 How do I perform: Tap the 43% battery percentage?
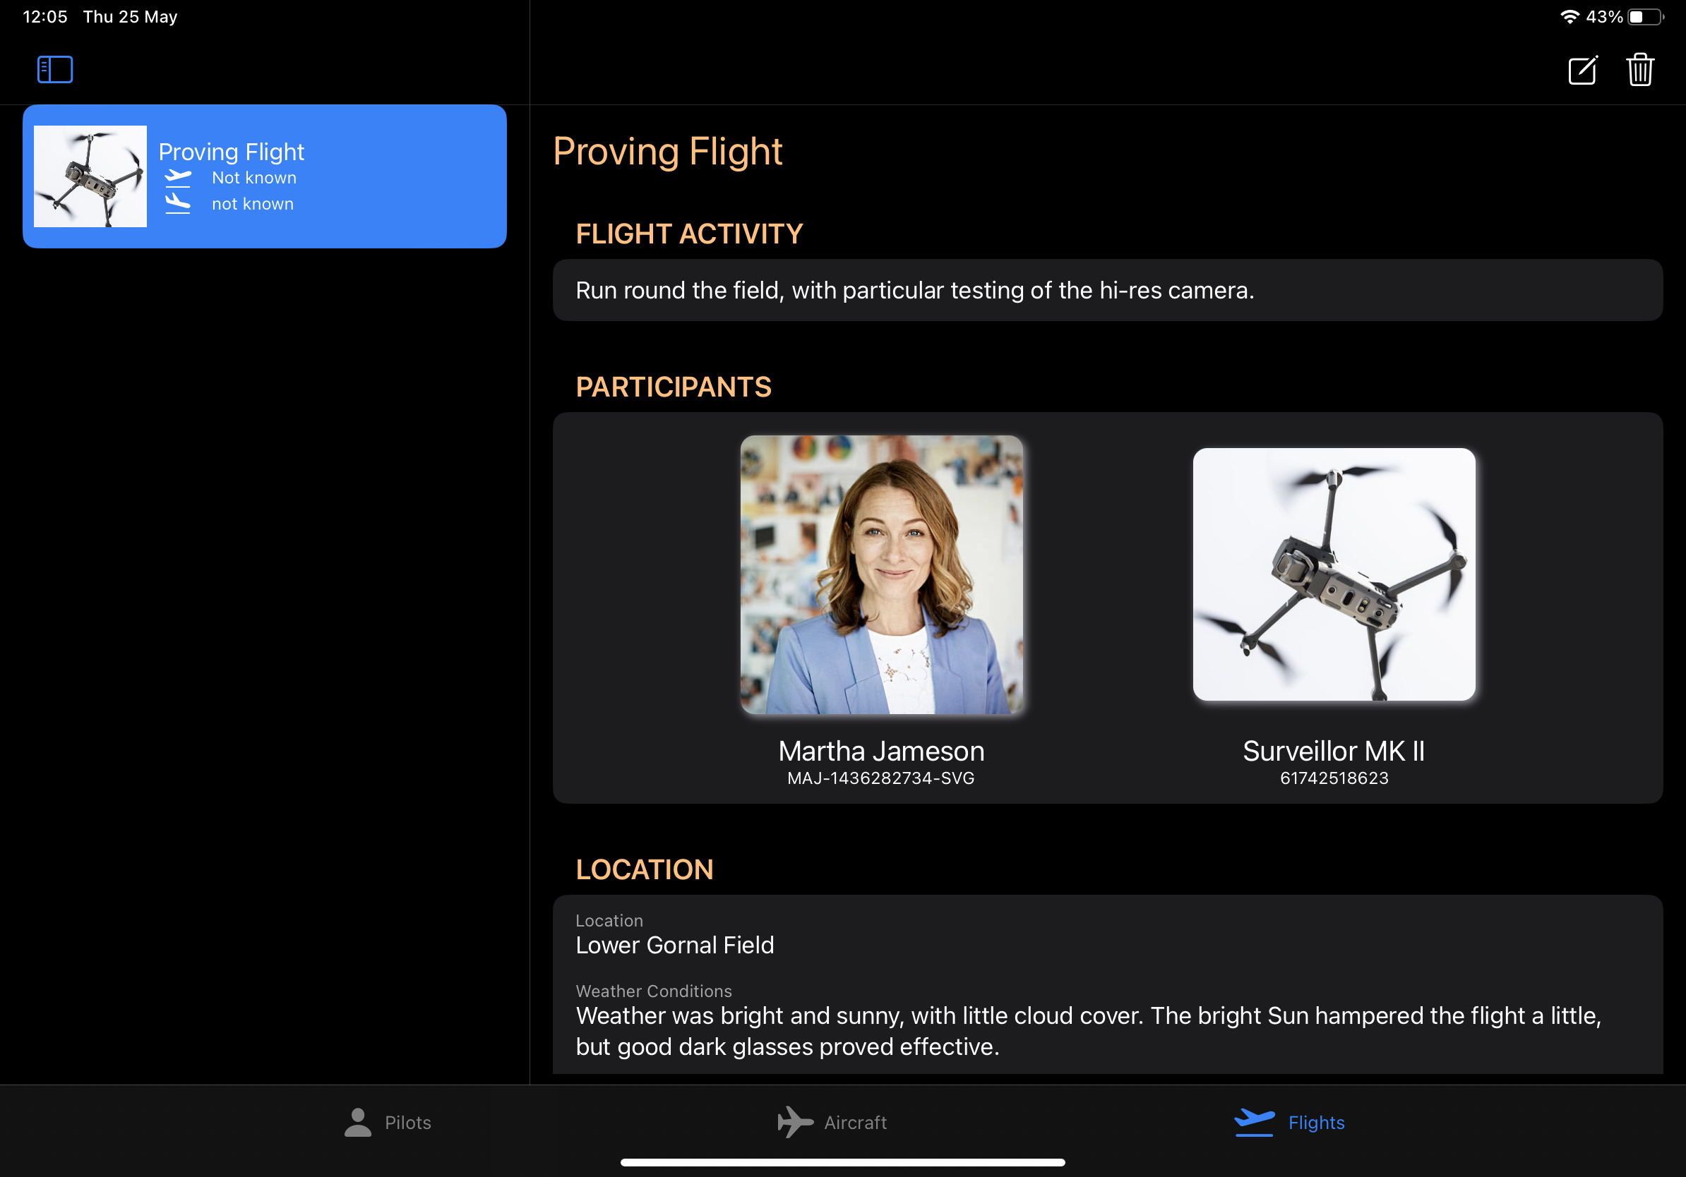[1604, 17]
